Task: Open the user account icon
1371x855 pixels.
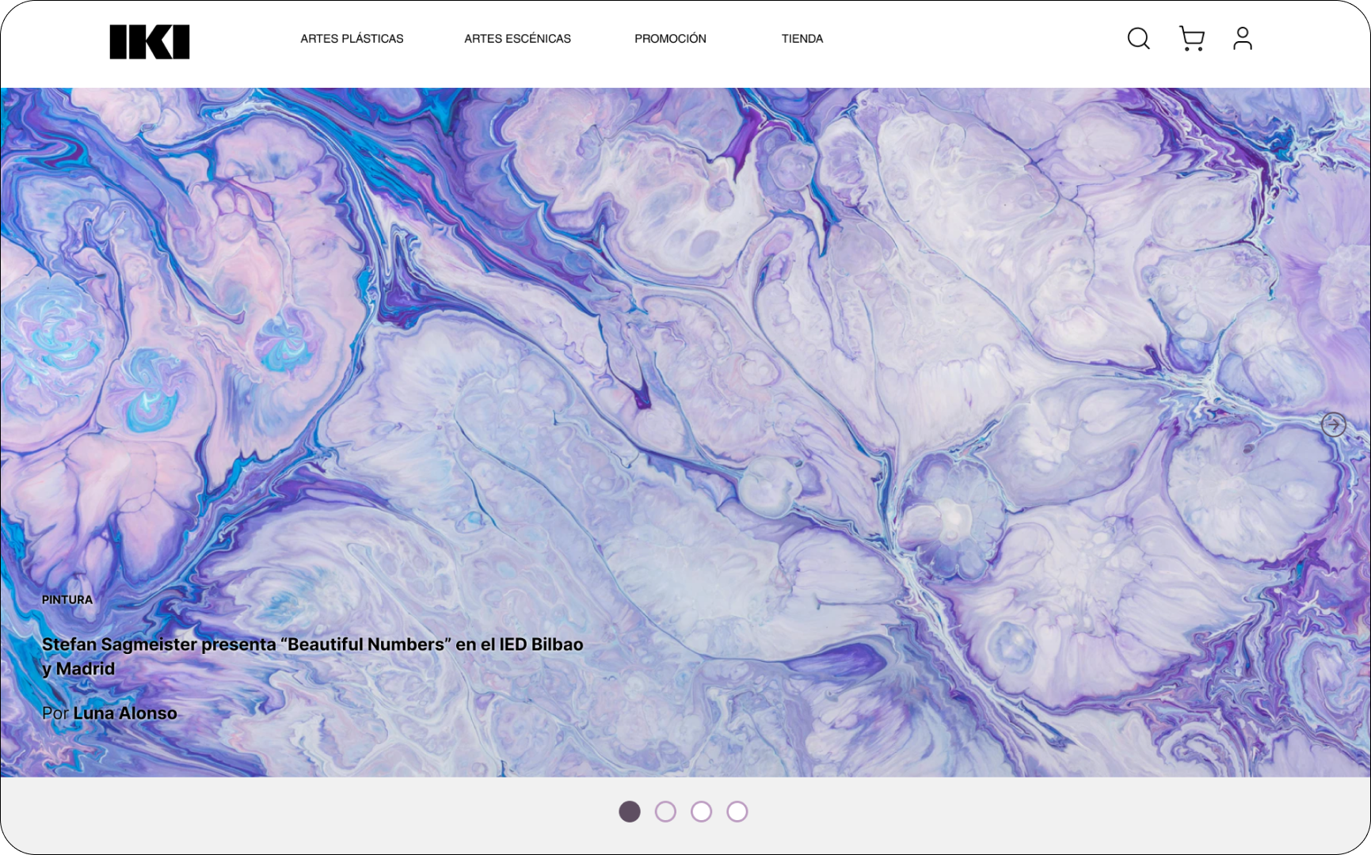Action: 1242,39
